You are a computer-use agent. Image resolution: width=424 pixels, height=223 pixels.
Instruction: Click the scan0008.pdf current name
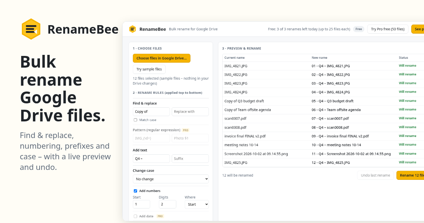235,127
